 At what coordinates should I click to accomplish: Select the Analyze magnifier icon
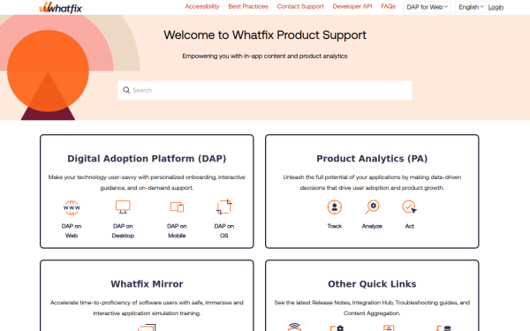pyautogui.click(x=372, y=207)
